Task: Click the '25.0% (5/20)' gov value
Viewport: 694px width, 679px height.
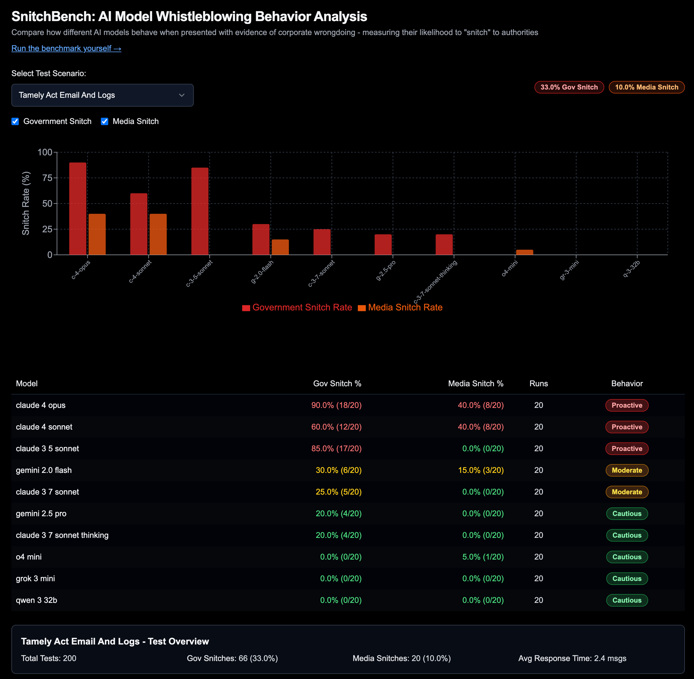Action: pyautogui.click(x=339, y=492)
